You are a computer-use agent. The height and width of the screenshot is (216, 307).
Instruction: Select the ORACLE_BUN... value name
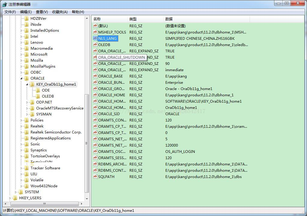pyautogui.click(x=111, y=82)
